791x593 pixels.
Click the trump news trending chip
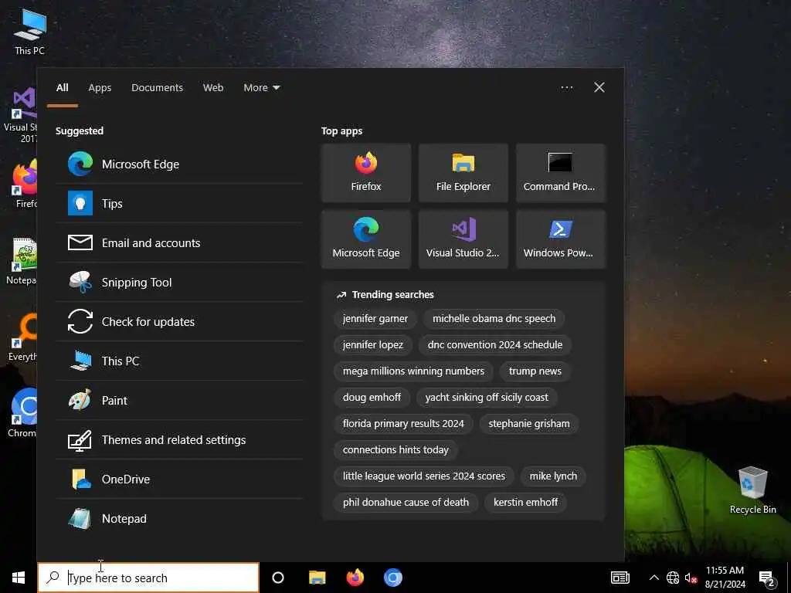click(x=535, y=371)
